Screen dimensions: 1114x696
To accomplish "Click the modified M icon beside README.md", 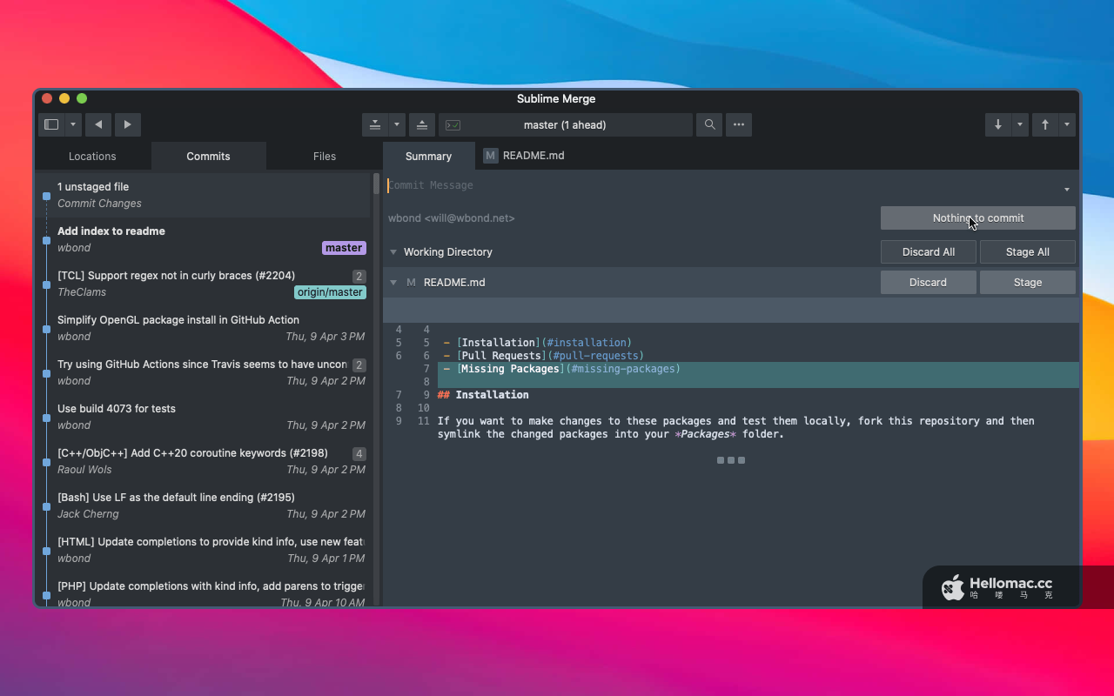I will 411,282.
